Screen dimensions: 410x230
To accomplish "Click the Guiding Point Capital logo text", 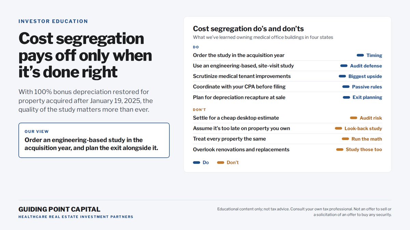I will tap(59, 209).
